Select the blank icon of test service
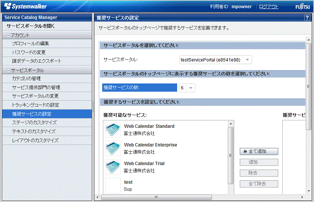Viewport: 314px width, 202px height. [113, 186]
